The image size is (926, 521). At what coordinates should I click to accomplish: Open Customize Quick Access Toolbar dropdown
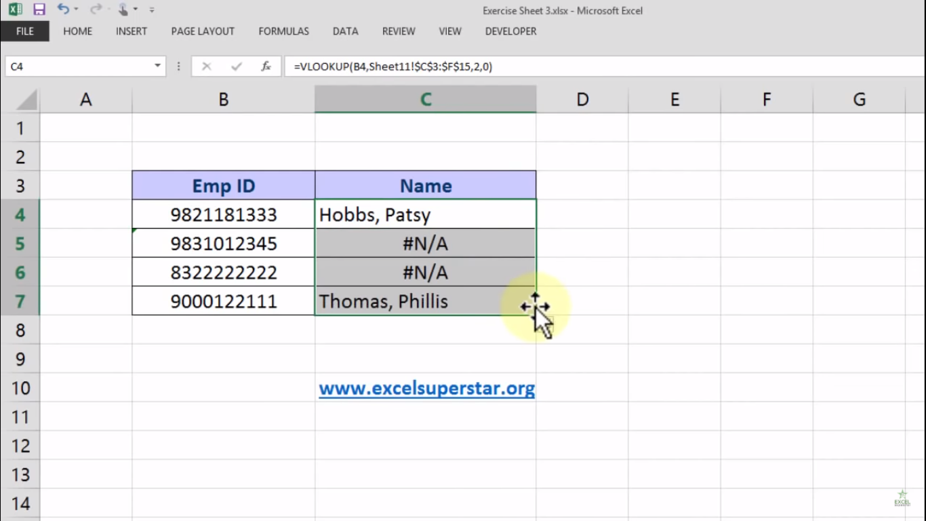click(151, 9)
